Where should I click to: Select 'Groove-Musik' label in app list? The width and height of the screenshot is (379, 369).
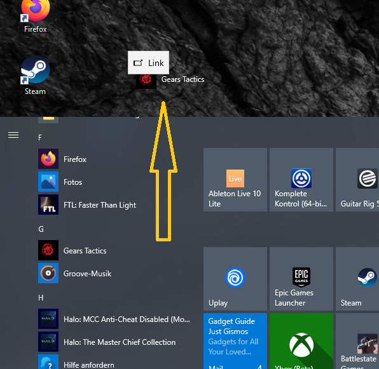pyautogui.click(x=87, y=274)
